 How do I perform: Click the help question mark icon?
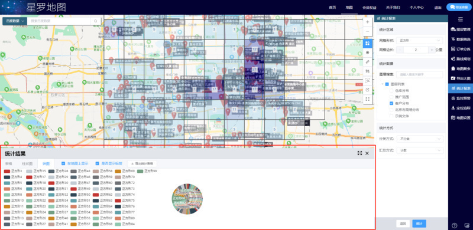click(454, 225)
